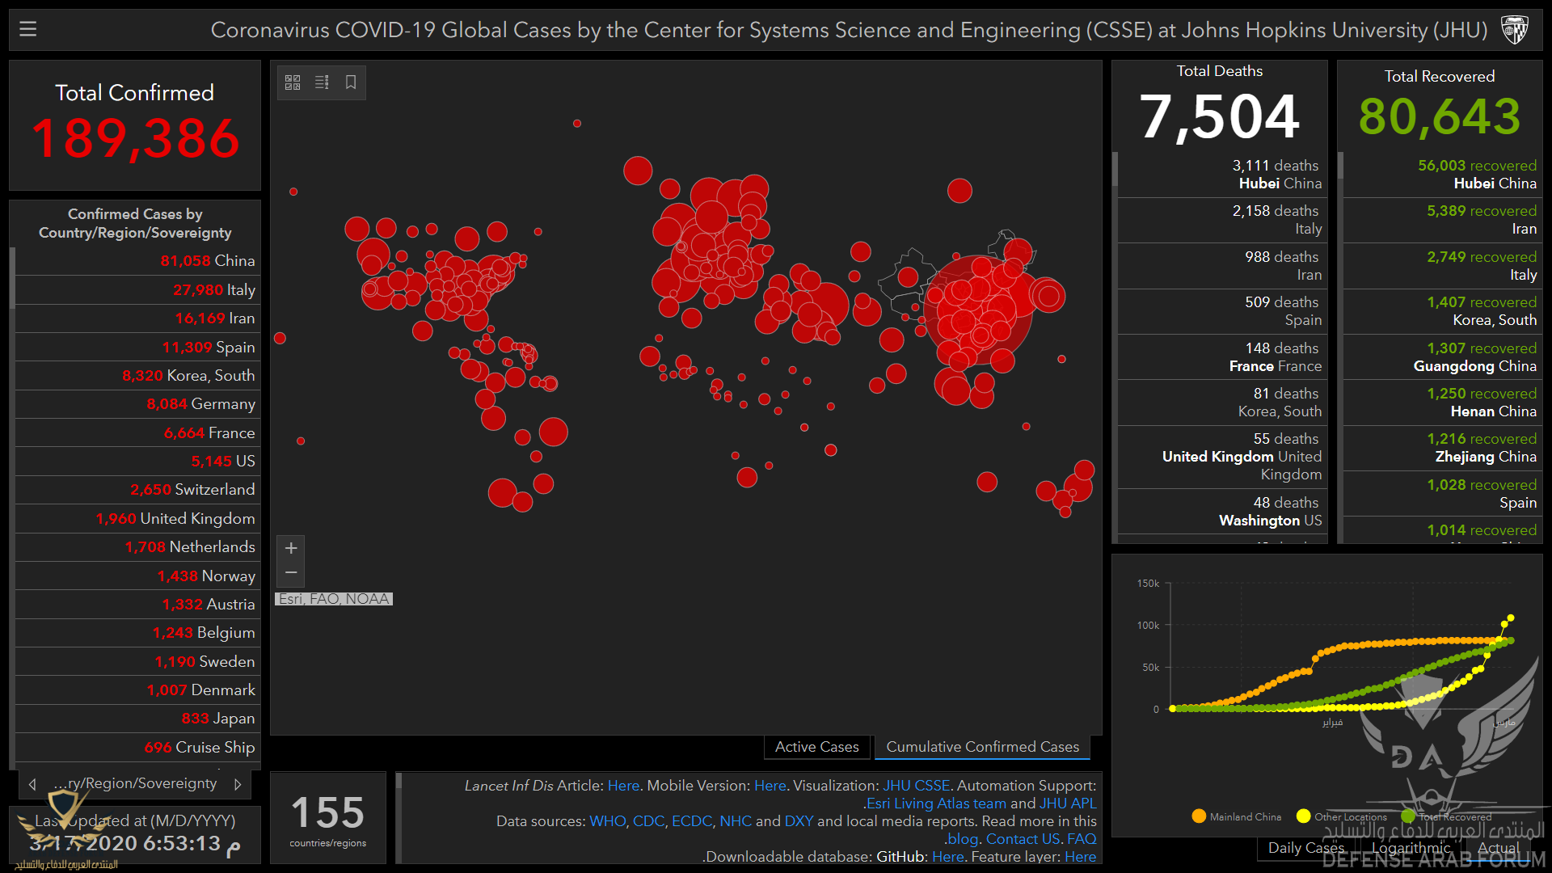Click the Total Recovered list scrollbar
The height and width of the screenshot is (873, 1552).
tap(1340, 166)
